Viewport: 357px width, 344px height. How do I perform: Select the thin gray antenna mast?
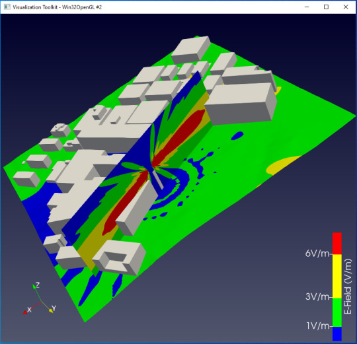pyautogui.click(x=157, y=180)
